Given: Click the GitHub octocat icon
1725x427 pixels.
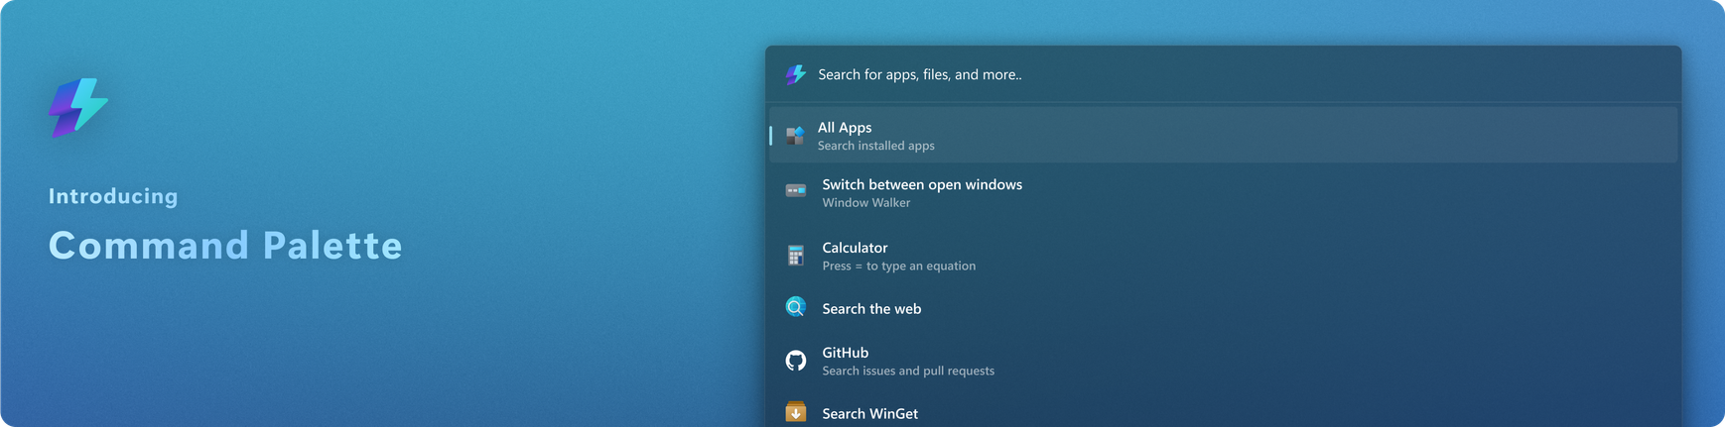Looking at the screenshot, I should pos(796,361).
